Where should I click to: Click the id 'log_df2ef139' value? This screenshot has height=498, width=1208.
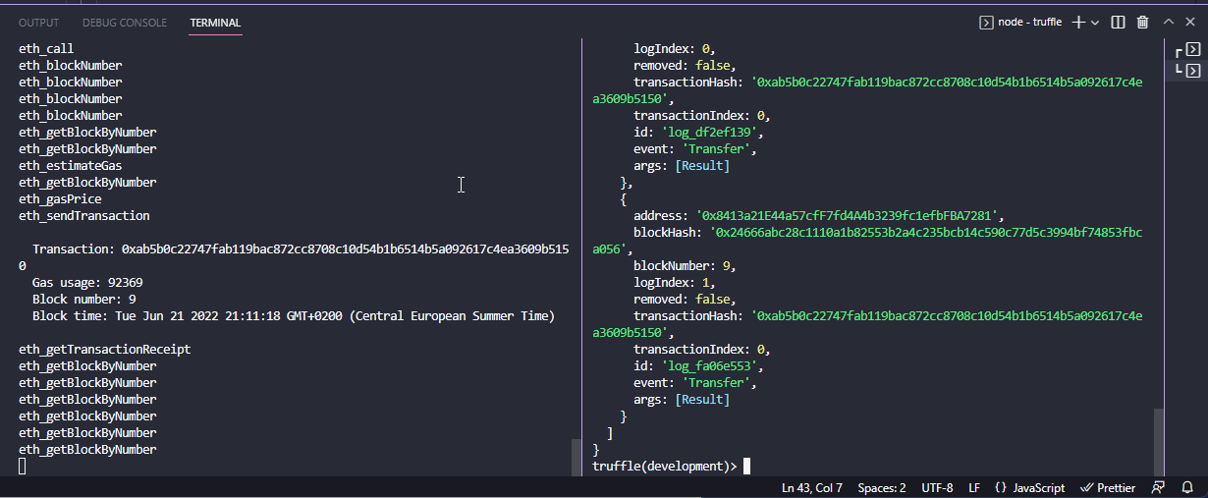coord(708,132)
